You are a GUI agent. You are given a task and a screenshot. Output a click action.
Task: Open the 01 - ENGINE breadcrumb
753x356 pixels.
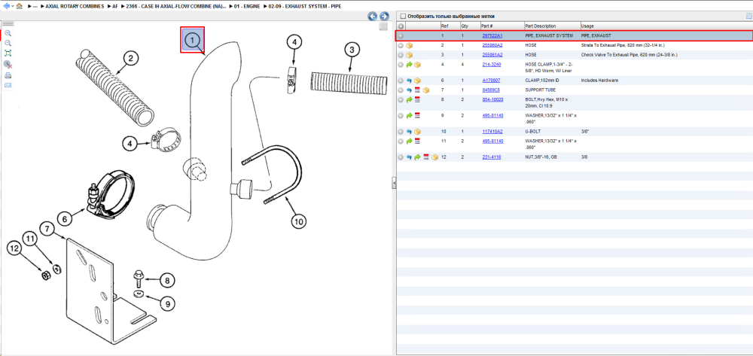pos(246,7)
